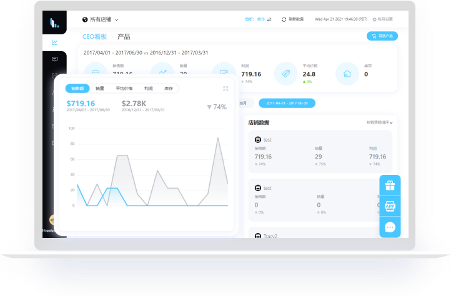451x296 pixels.
Task: Open the gift floating button
Action: 390,185
